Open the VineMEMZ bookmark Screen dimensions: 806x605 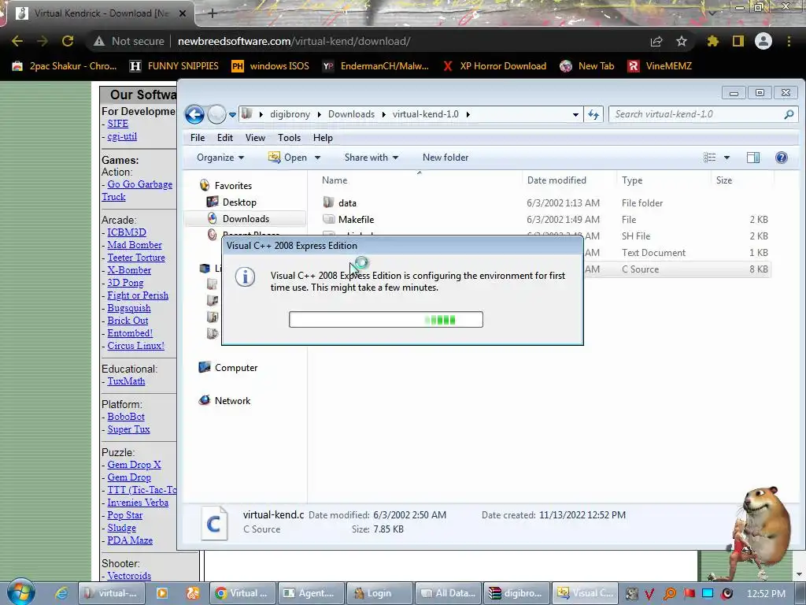tap(660, 66)
